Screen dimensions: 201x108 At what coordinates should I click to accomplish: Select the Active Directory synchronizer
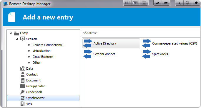111,43
